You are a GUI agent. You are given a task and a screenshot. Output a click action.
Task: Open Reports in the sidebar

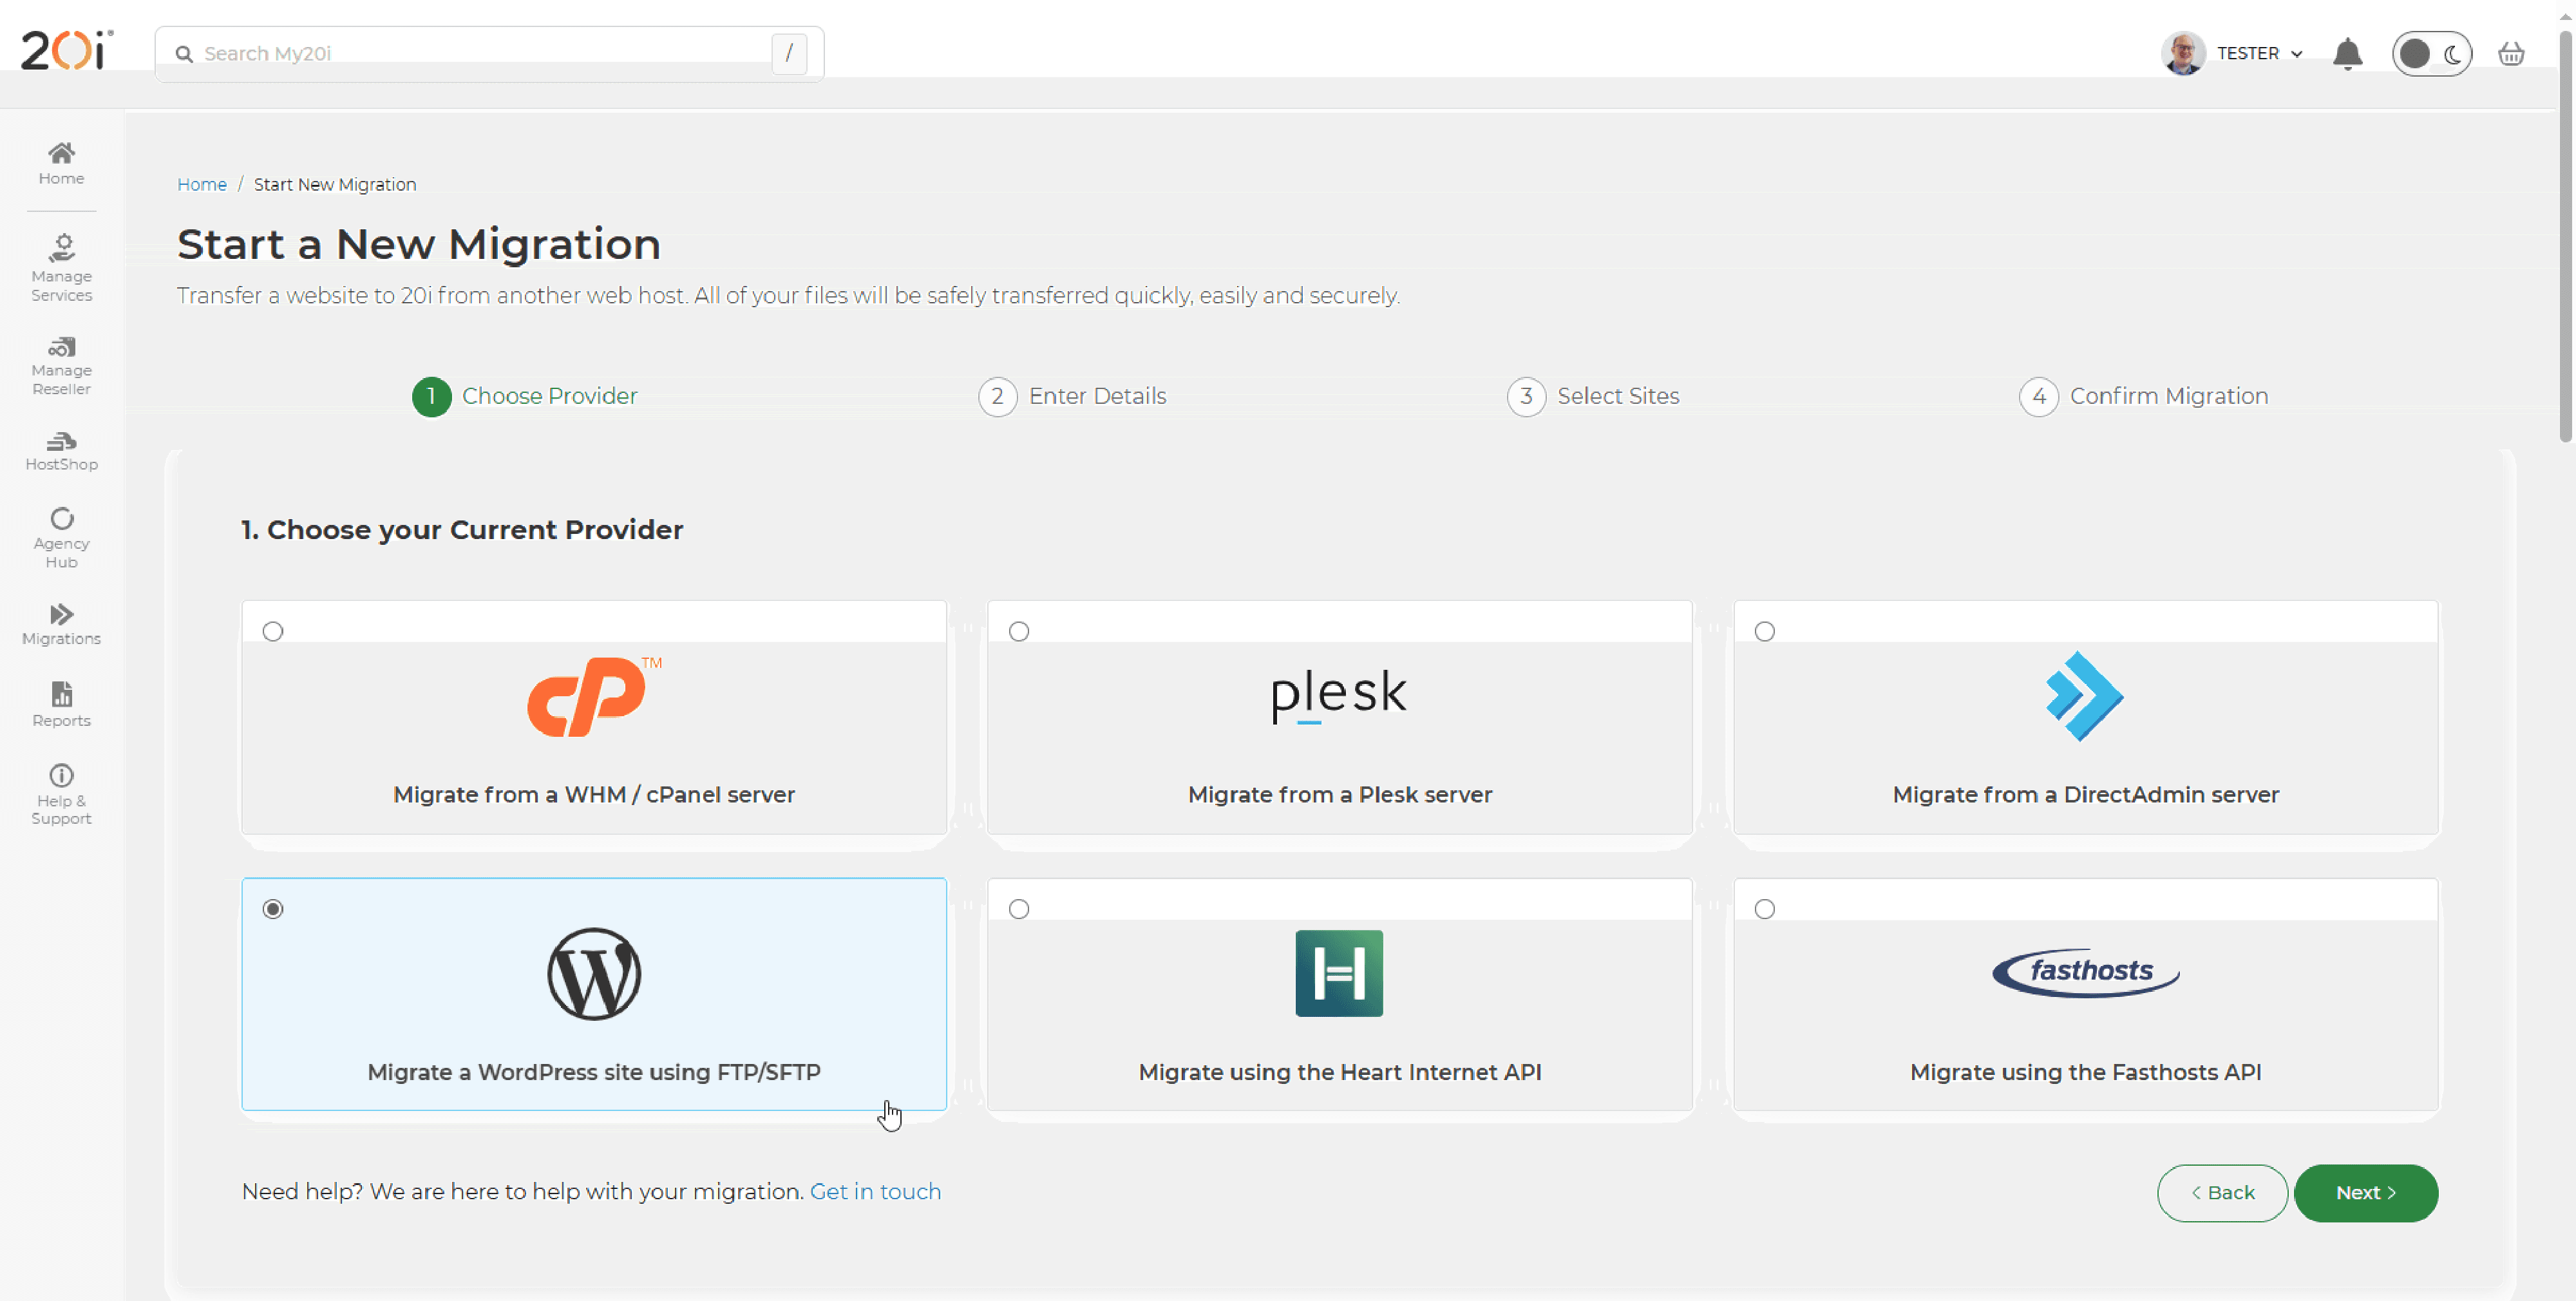[x=61, y=704]
